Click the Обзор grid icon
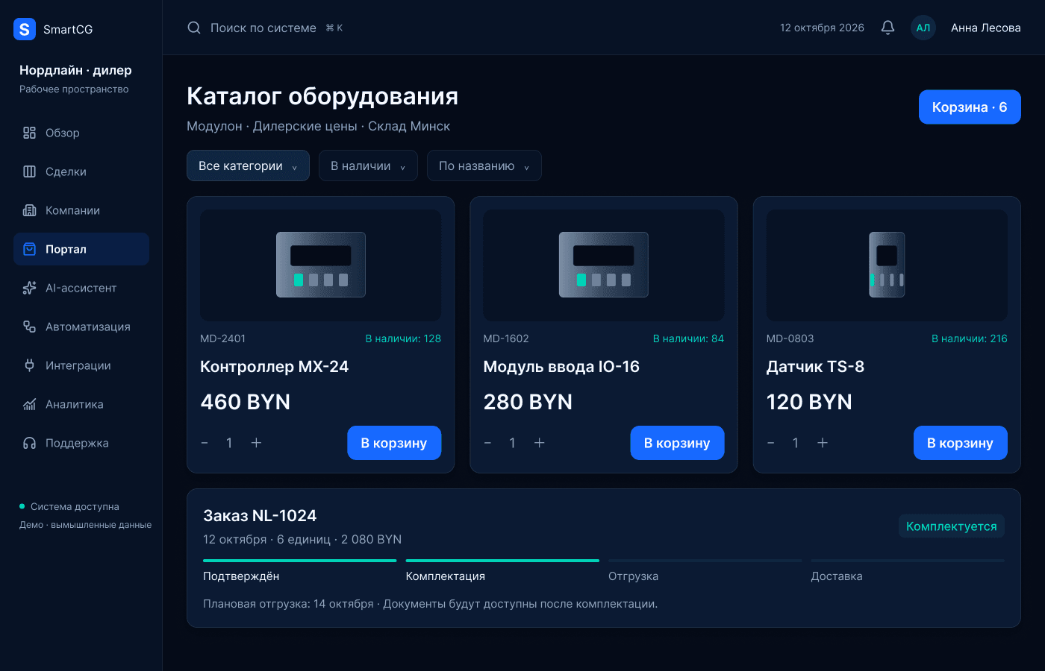The image size is (1045, 671). pyautogui.click(x=30, y=133)
